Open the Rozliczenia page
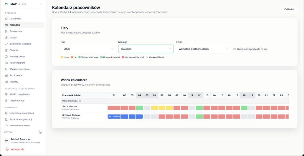 (x=24, y=75)
